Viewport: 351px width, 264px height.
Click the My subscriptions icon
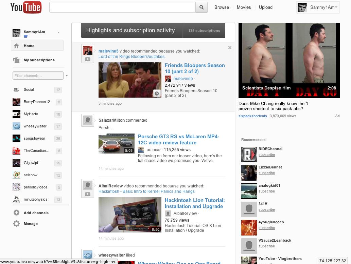(16, 60)
